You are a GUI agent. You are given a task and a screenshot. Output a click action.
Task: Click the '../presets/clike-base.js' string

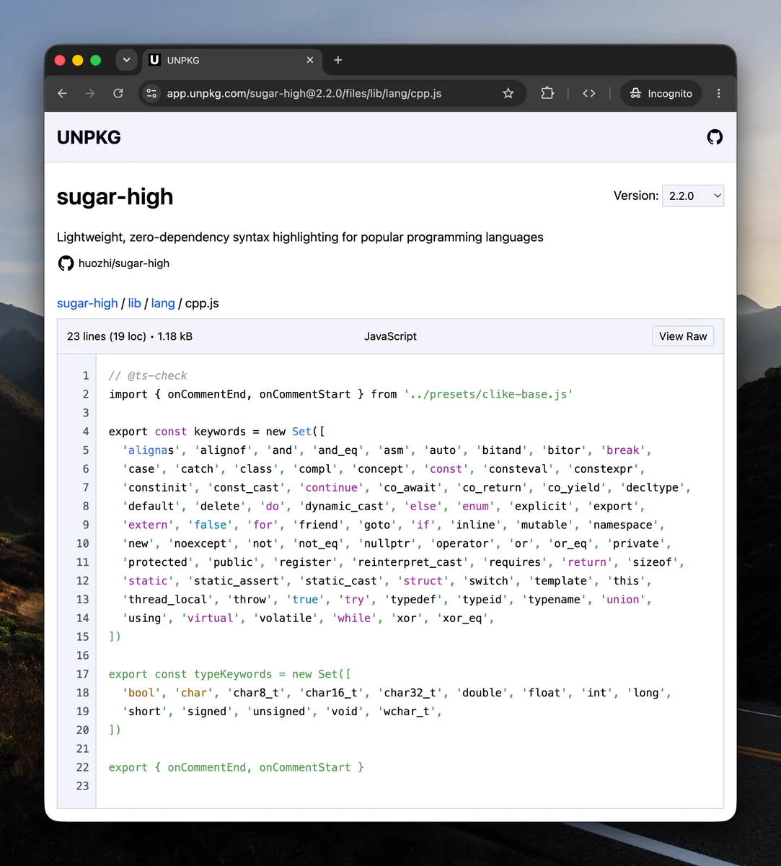488,394
